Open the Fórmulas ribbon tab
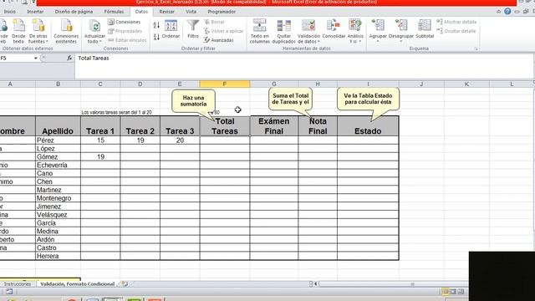Image resolution: width=535 pixels, height=301 pixels. point(114,12)
